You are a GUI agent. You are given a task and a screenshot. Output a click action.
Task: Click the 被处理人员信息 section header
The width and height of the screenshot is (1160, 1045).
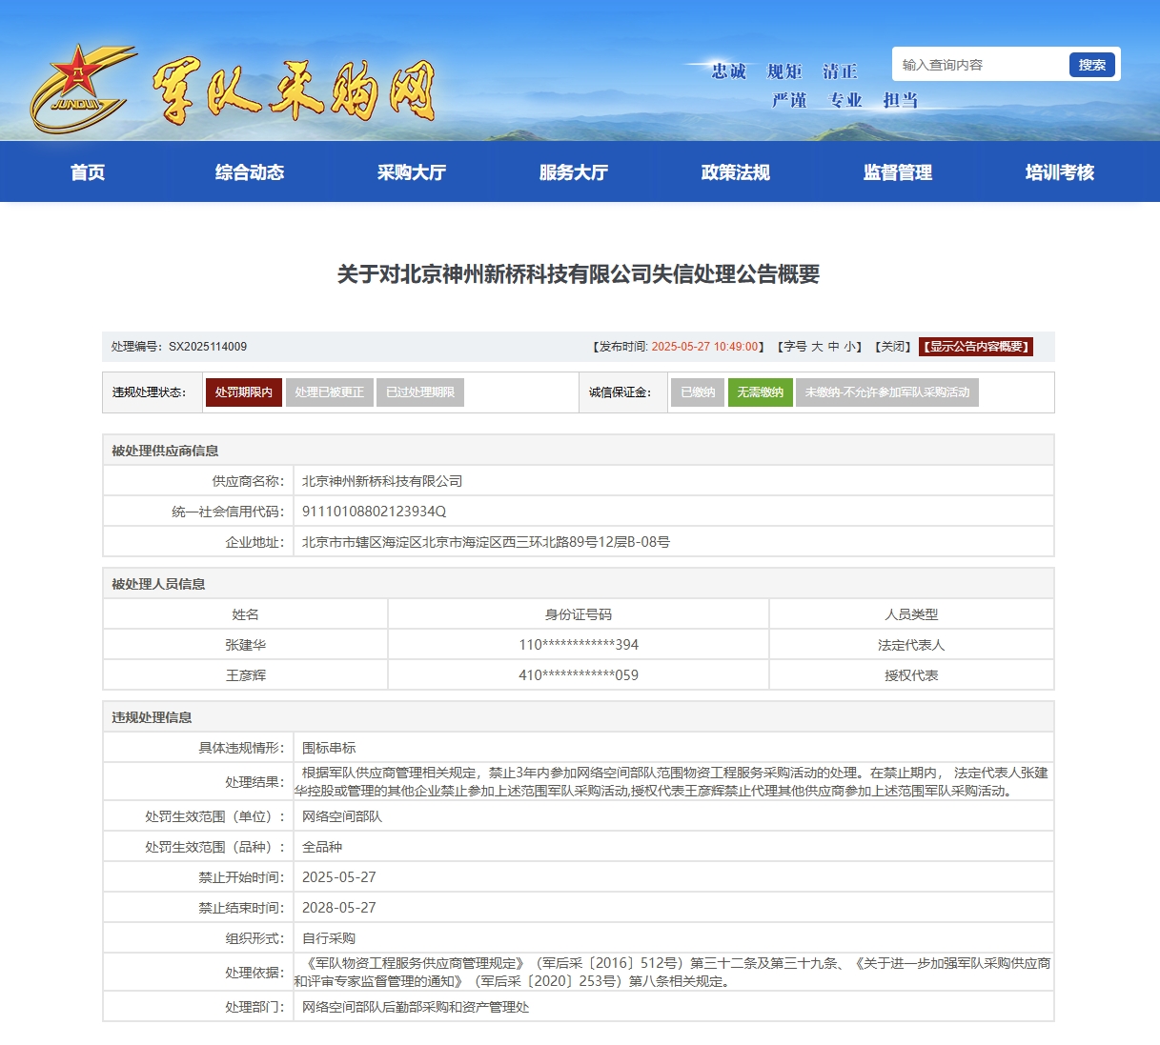point(158,584)
